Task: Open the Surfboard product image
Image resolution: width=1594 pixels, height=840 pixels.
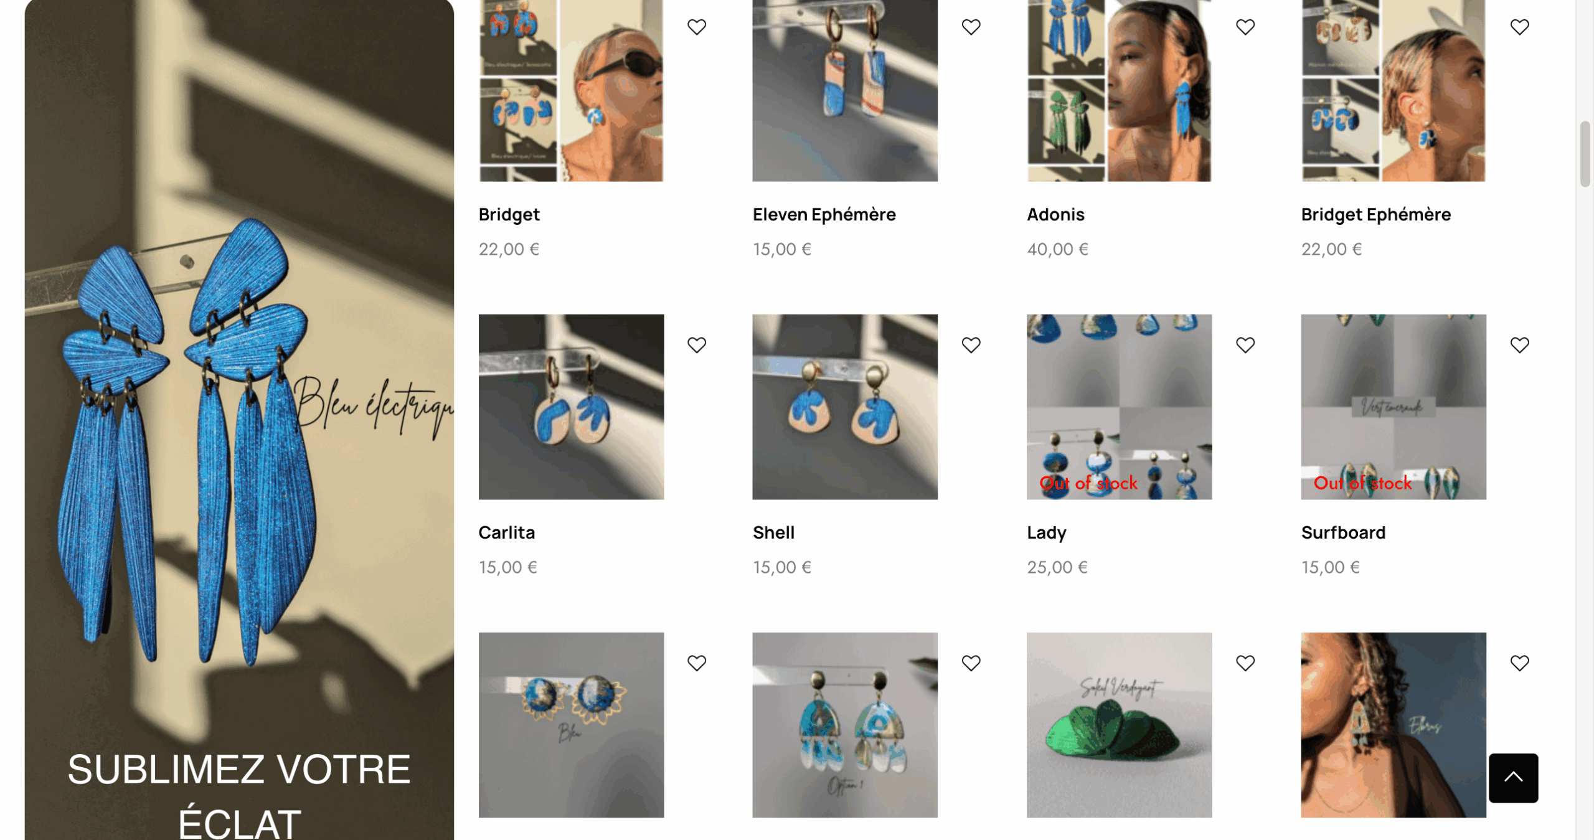Action: [1393, 407]
